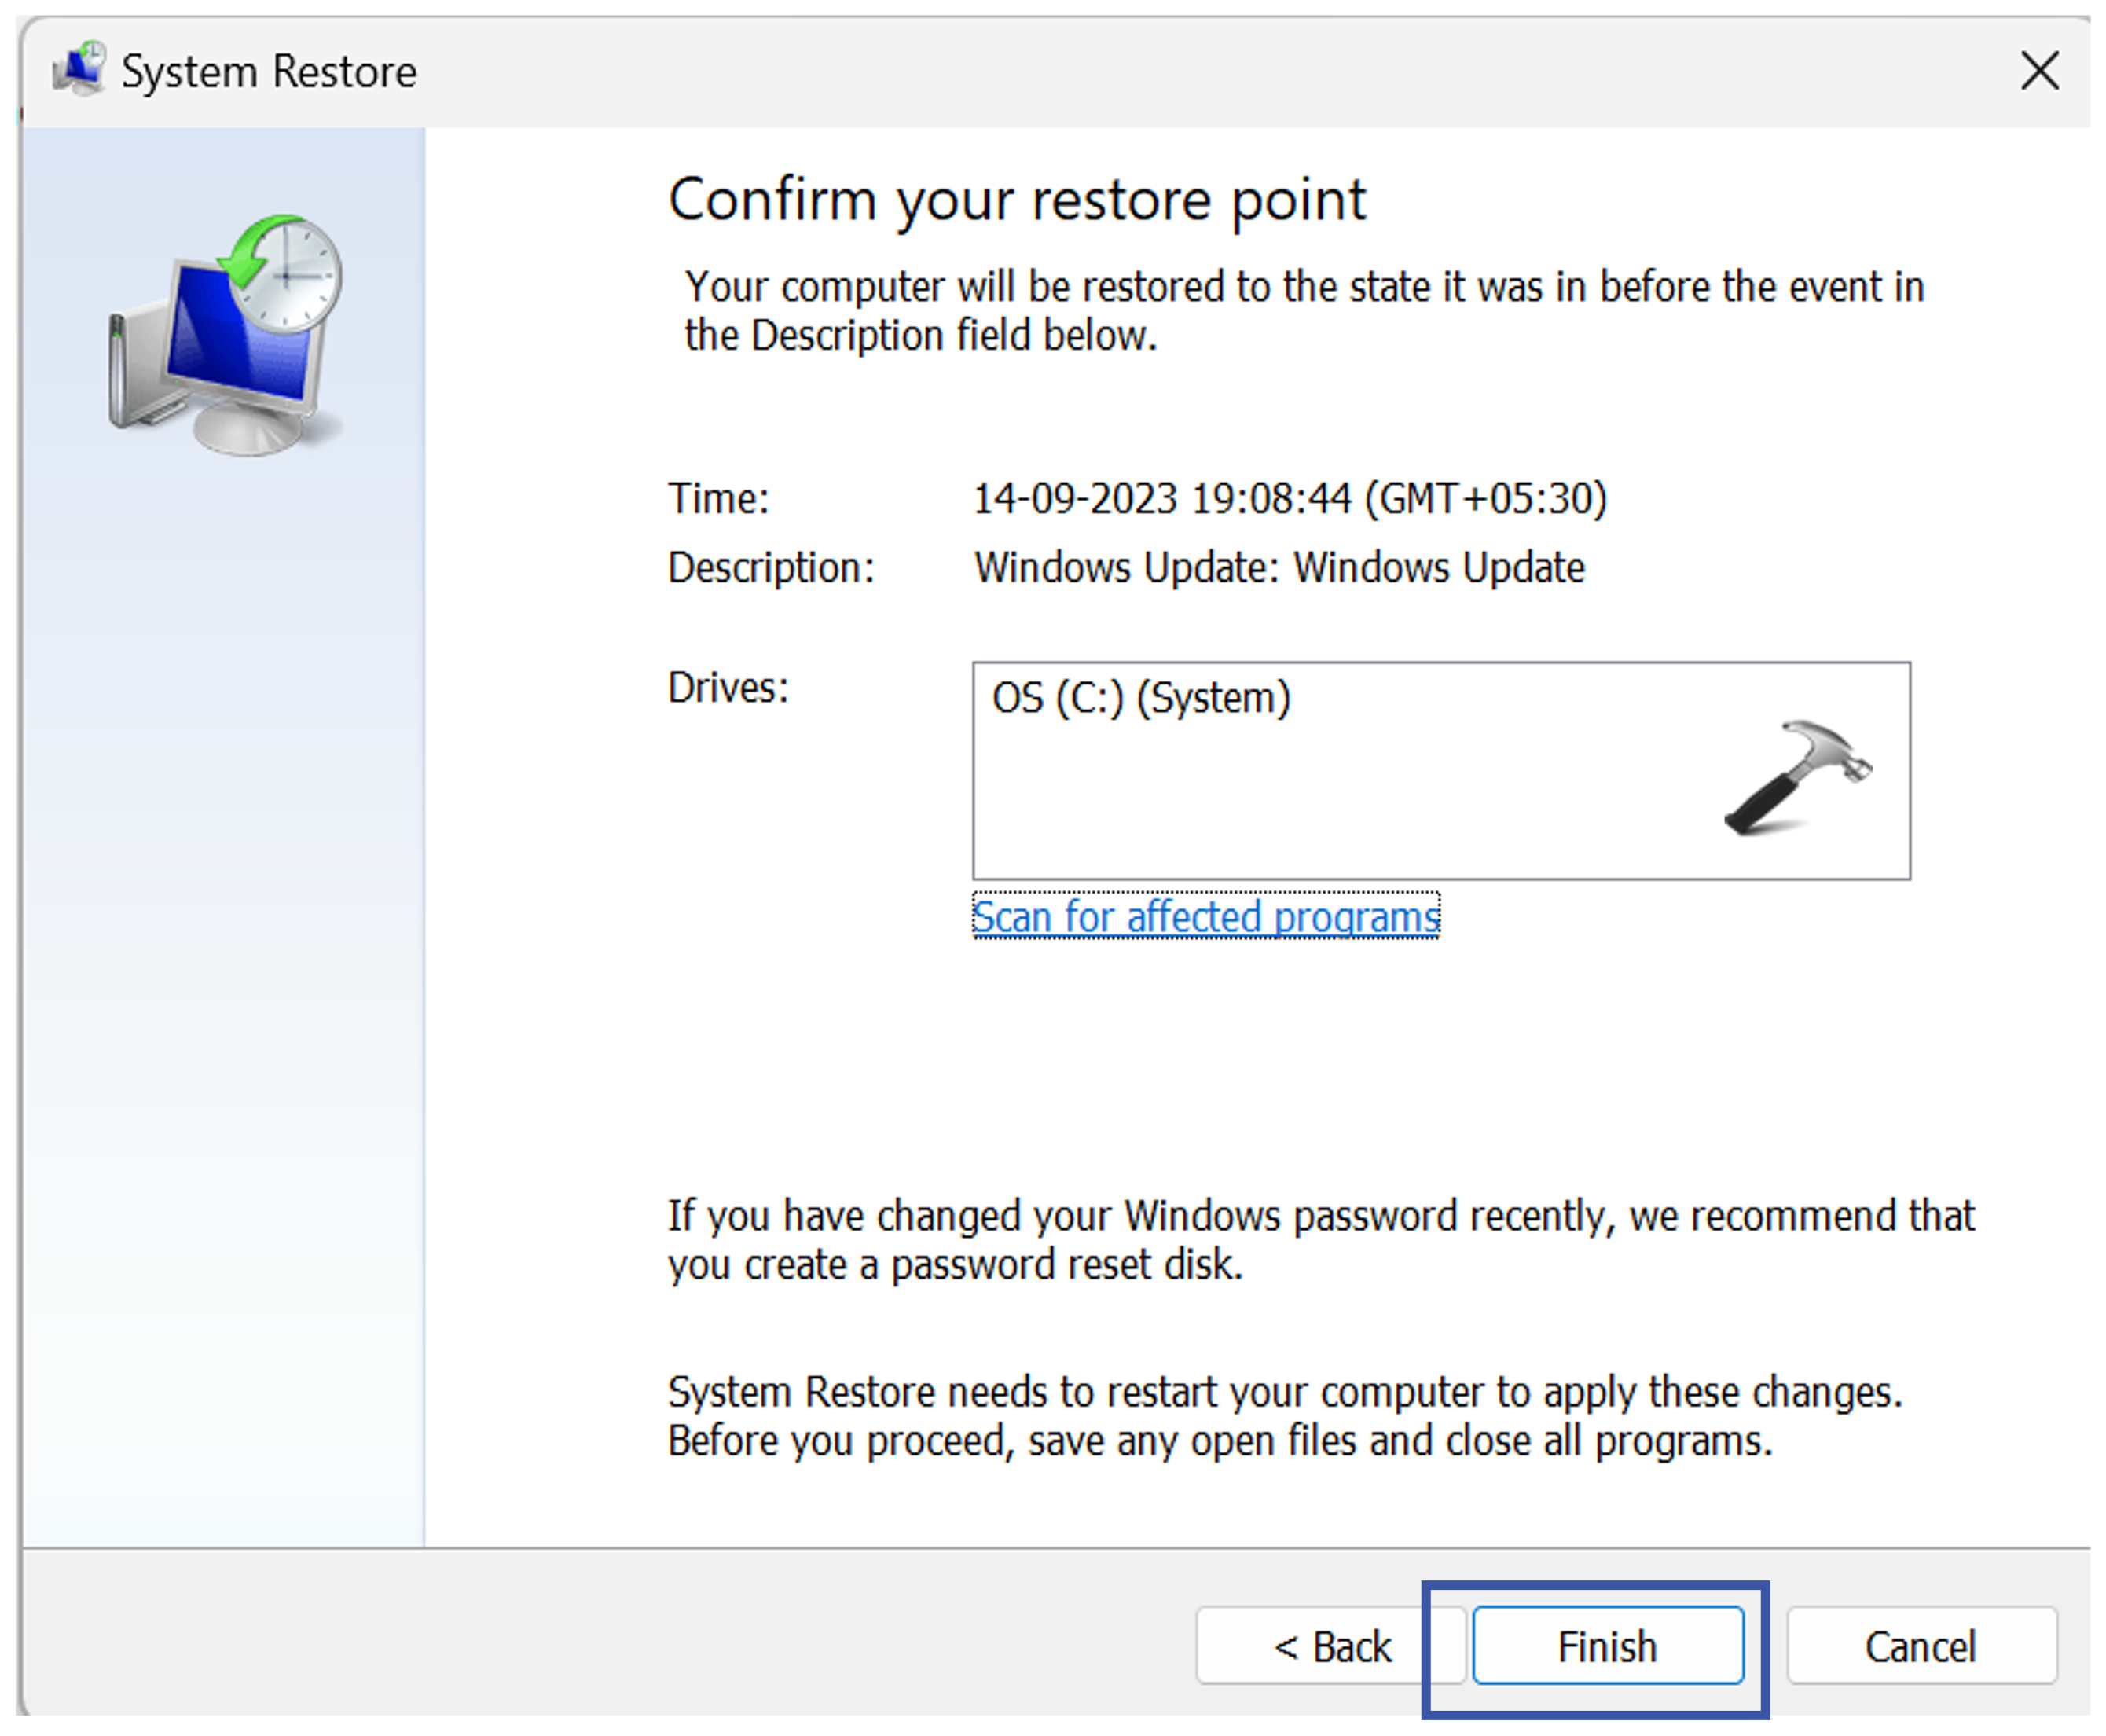Close the System Restore dialog
The image size is (2106, 1736).
(2039, 71)
